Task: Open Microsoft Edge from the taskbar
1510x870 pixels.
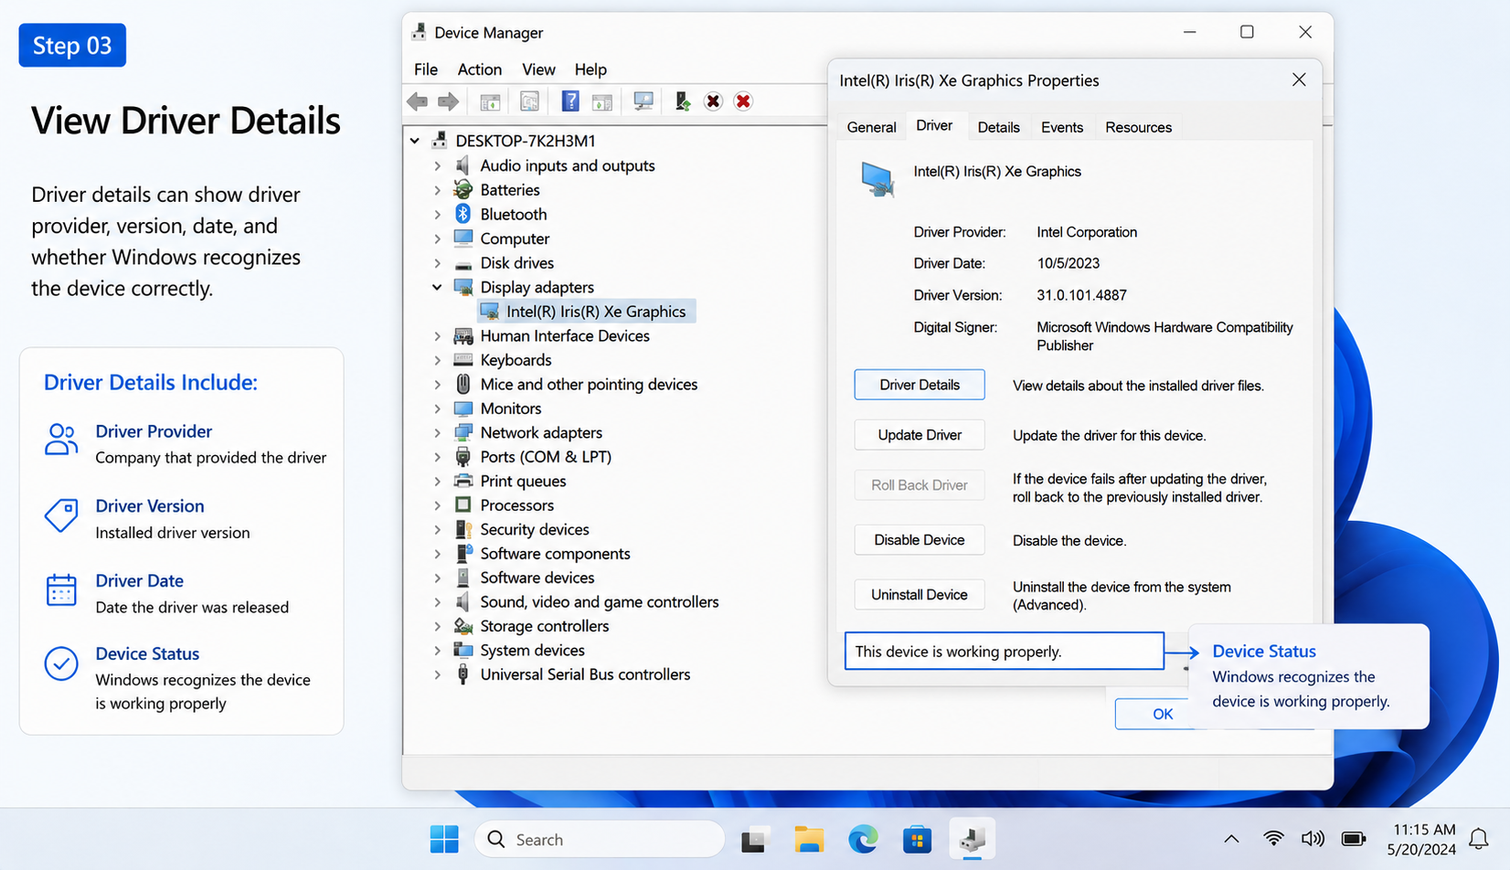Action: [863, 839]
